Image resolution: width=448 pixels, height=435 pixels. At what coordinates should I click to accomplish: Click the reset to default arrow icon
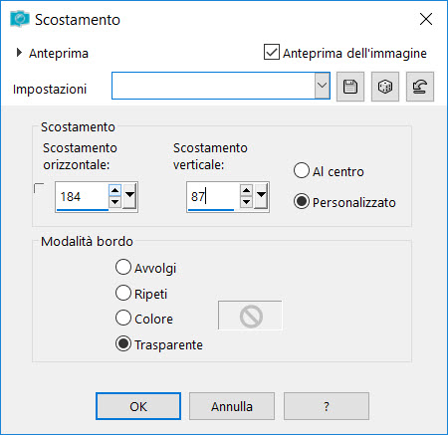(420, 87)
